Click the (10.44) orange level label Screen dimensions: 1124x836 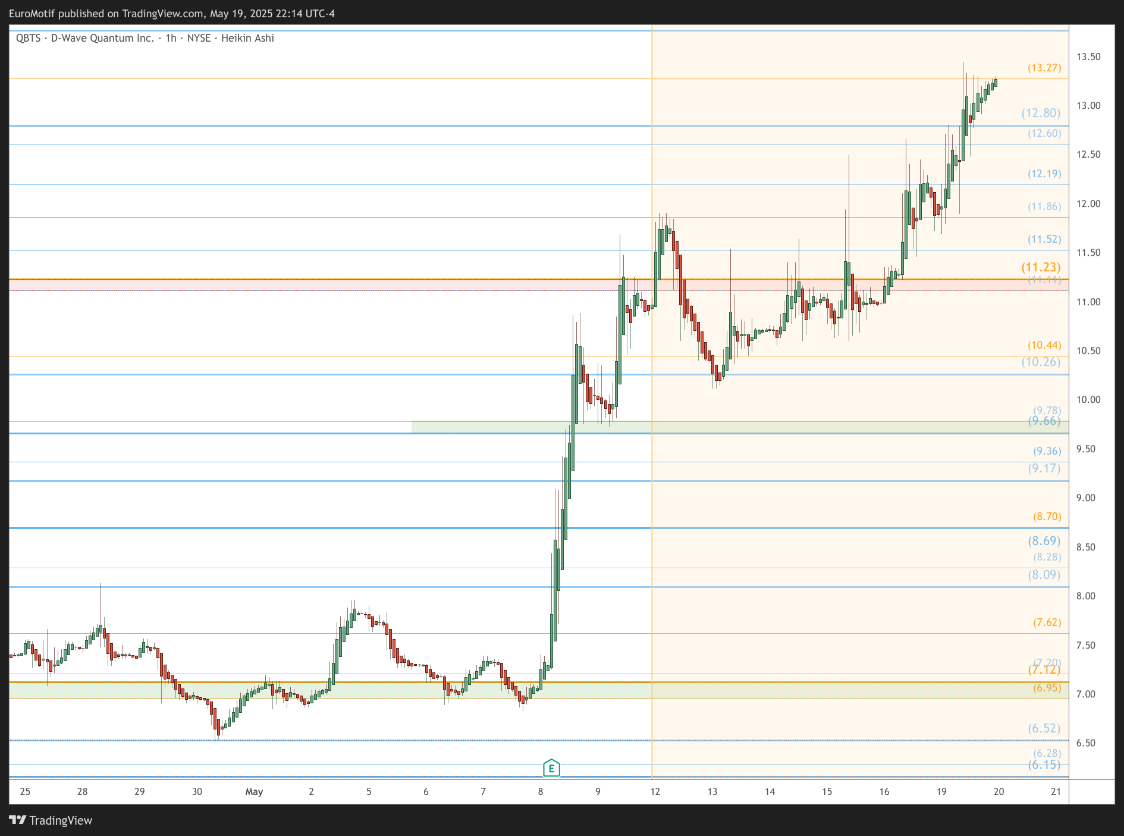pyautogui.click(x=1044, y=345)
